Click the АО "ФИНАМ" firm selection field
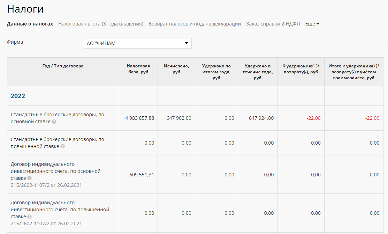The width and height of the screenshot is (388, 234). (132, 43)
